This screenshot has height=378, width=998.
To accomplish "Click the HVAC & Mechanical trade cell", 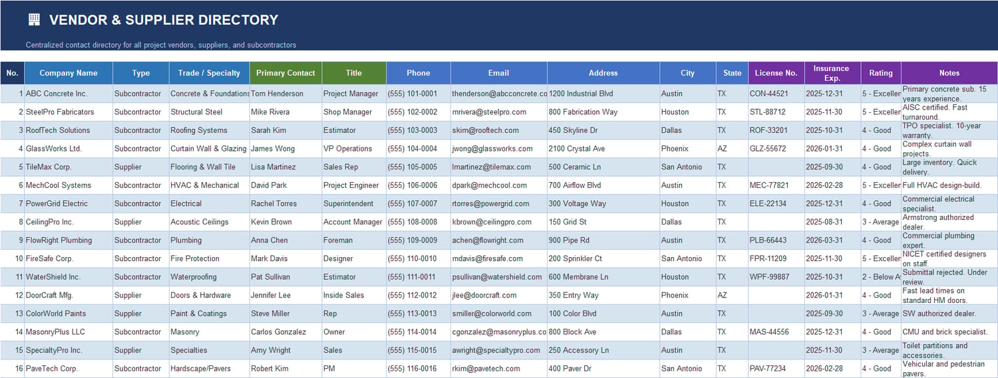I will pyautogui.click(x=210, y=185).
